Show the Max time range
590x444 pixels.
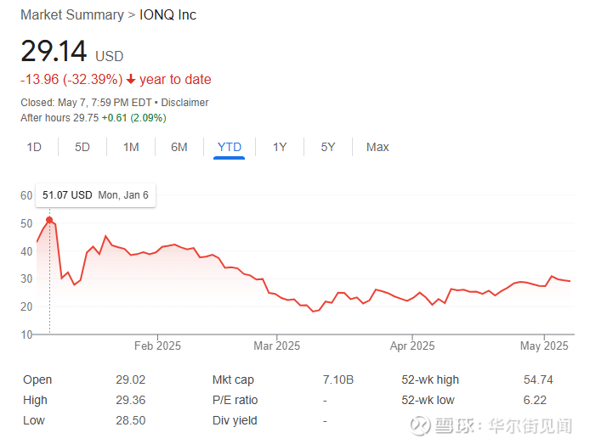[377, 147]
